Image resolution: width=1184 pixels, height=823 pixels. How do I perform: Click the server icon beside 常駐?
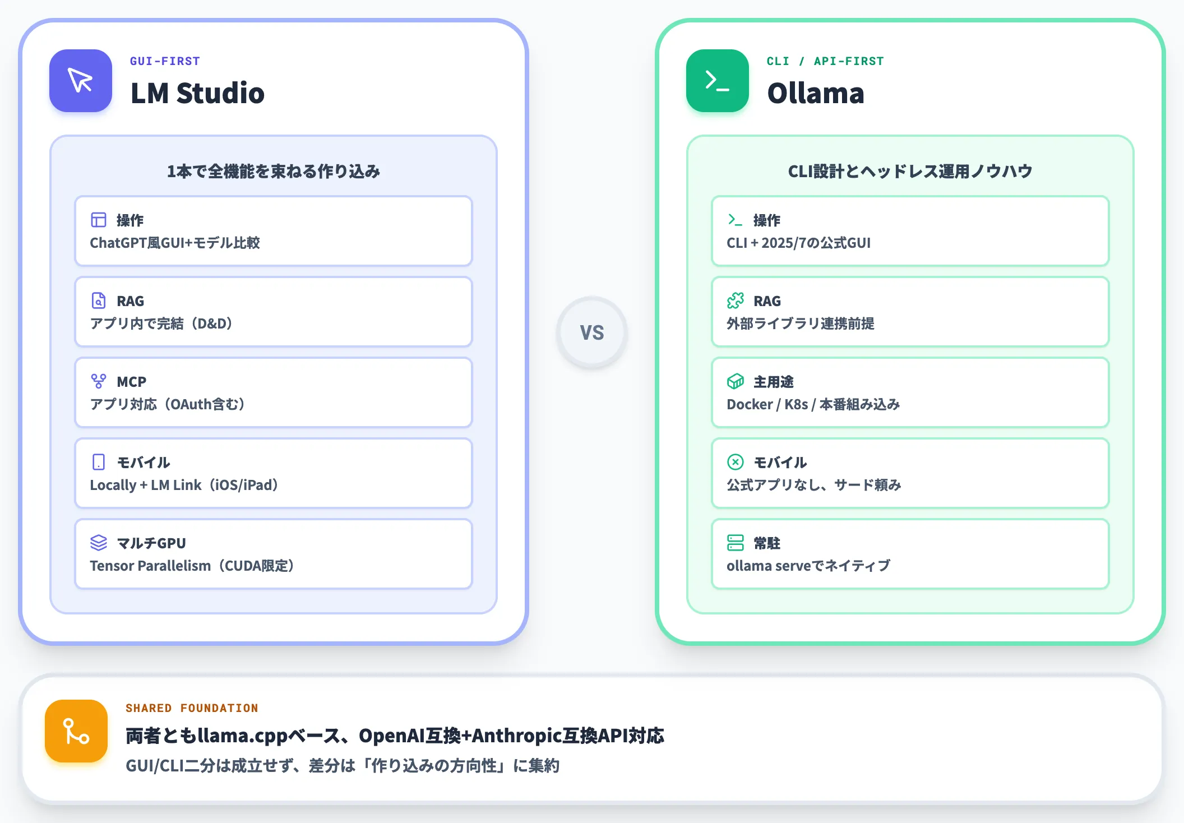coord(736,543)
